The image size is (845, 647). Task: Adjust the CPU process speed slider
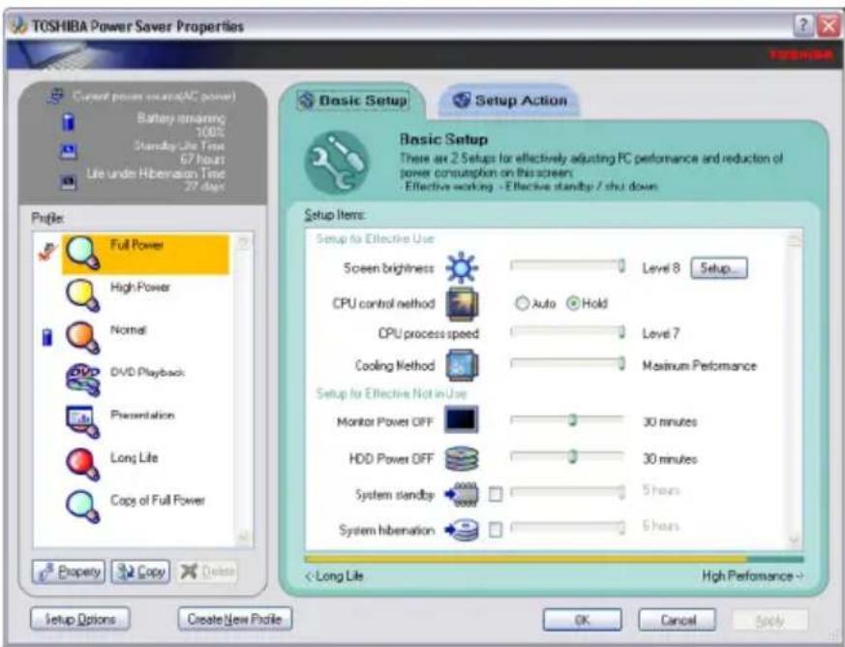pyautogui.click(x=567, y=331)
